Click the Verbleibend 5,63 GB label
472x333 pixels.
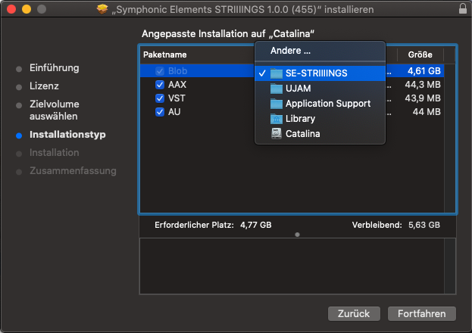coord(395,225)
